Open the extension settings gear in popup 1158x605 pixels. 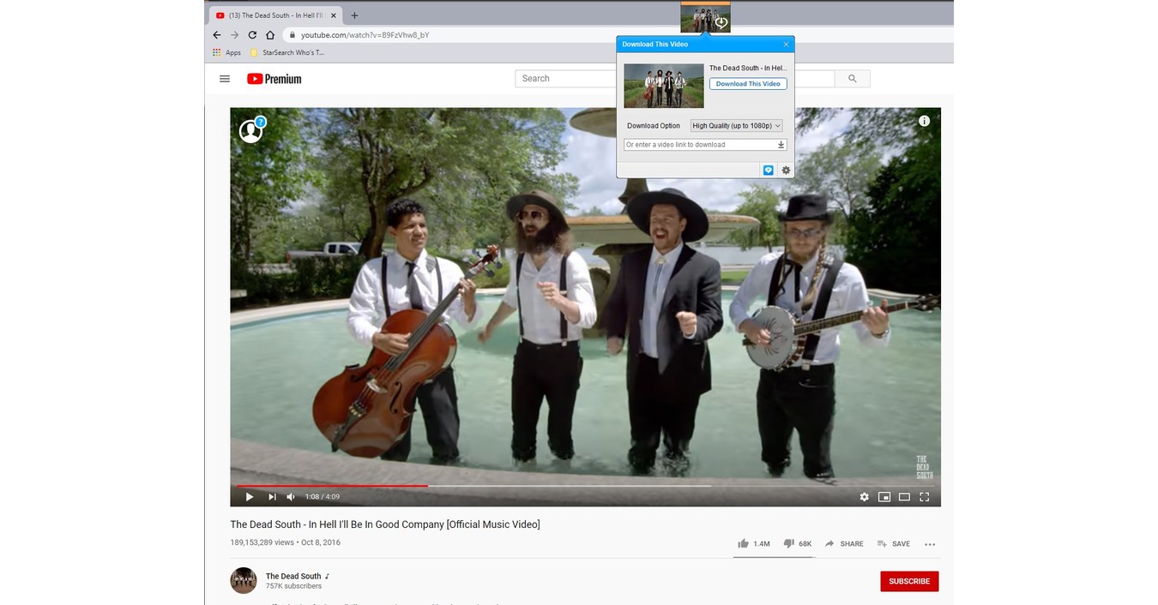[x=785, y=170]
